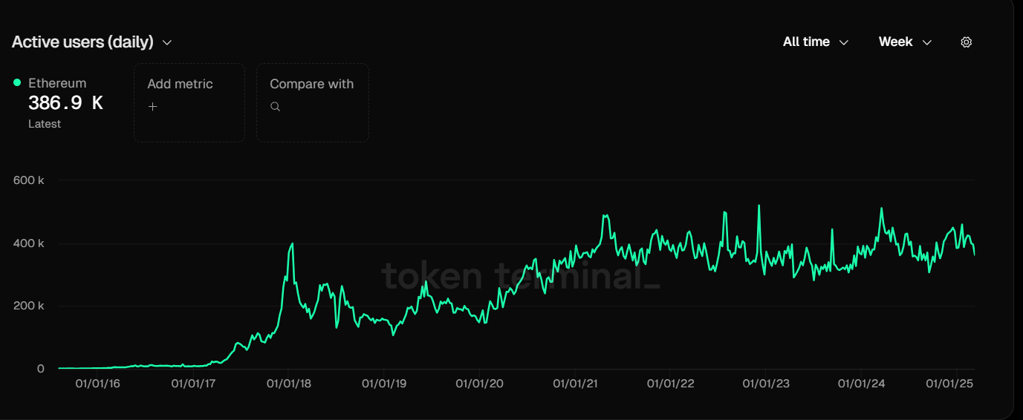Select the Ethereum legend label
The width and height of the screenshot is (1023, 420).
pyautogui.click(x=57, y=83)
